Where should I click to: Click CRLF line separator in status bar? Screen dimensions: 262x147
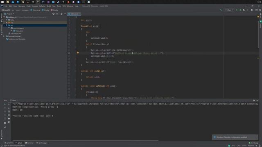[x=239, y=145]
